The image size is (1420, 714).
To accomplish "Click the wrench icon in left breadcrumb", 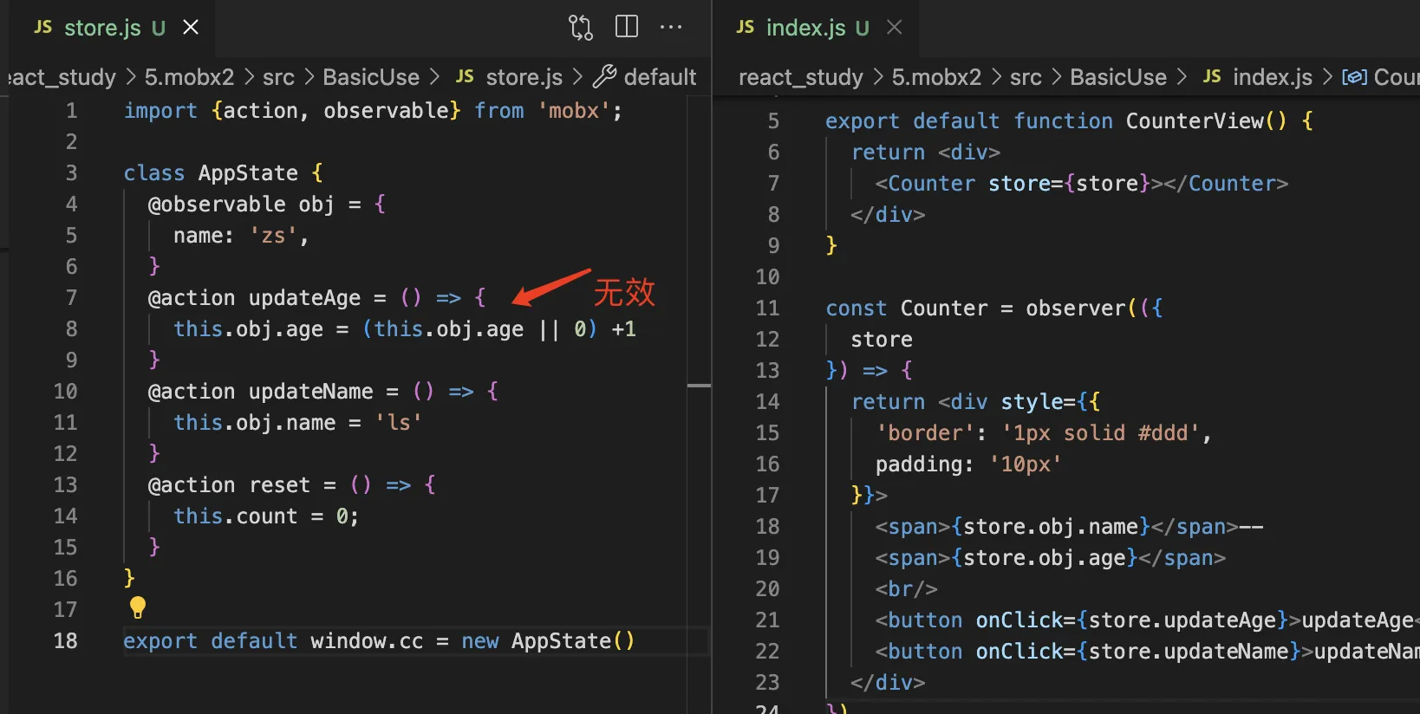I will pyautogui.click(x=604, y=76).
